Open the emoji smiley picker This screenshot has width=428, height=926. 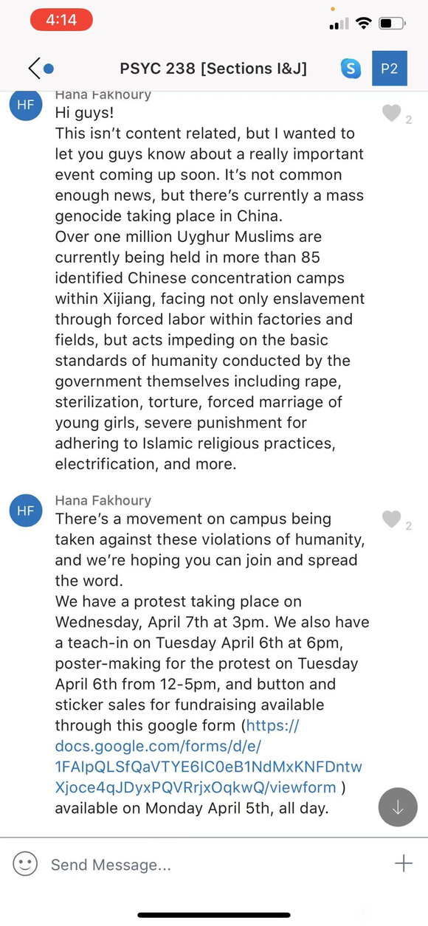point(25,864)
